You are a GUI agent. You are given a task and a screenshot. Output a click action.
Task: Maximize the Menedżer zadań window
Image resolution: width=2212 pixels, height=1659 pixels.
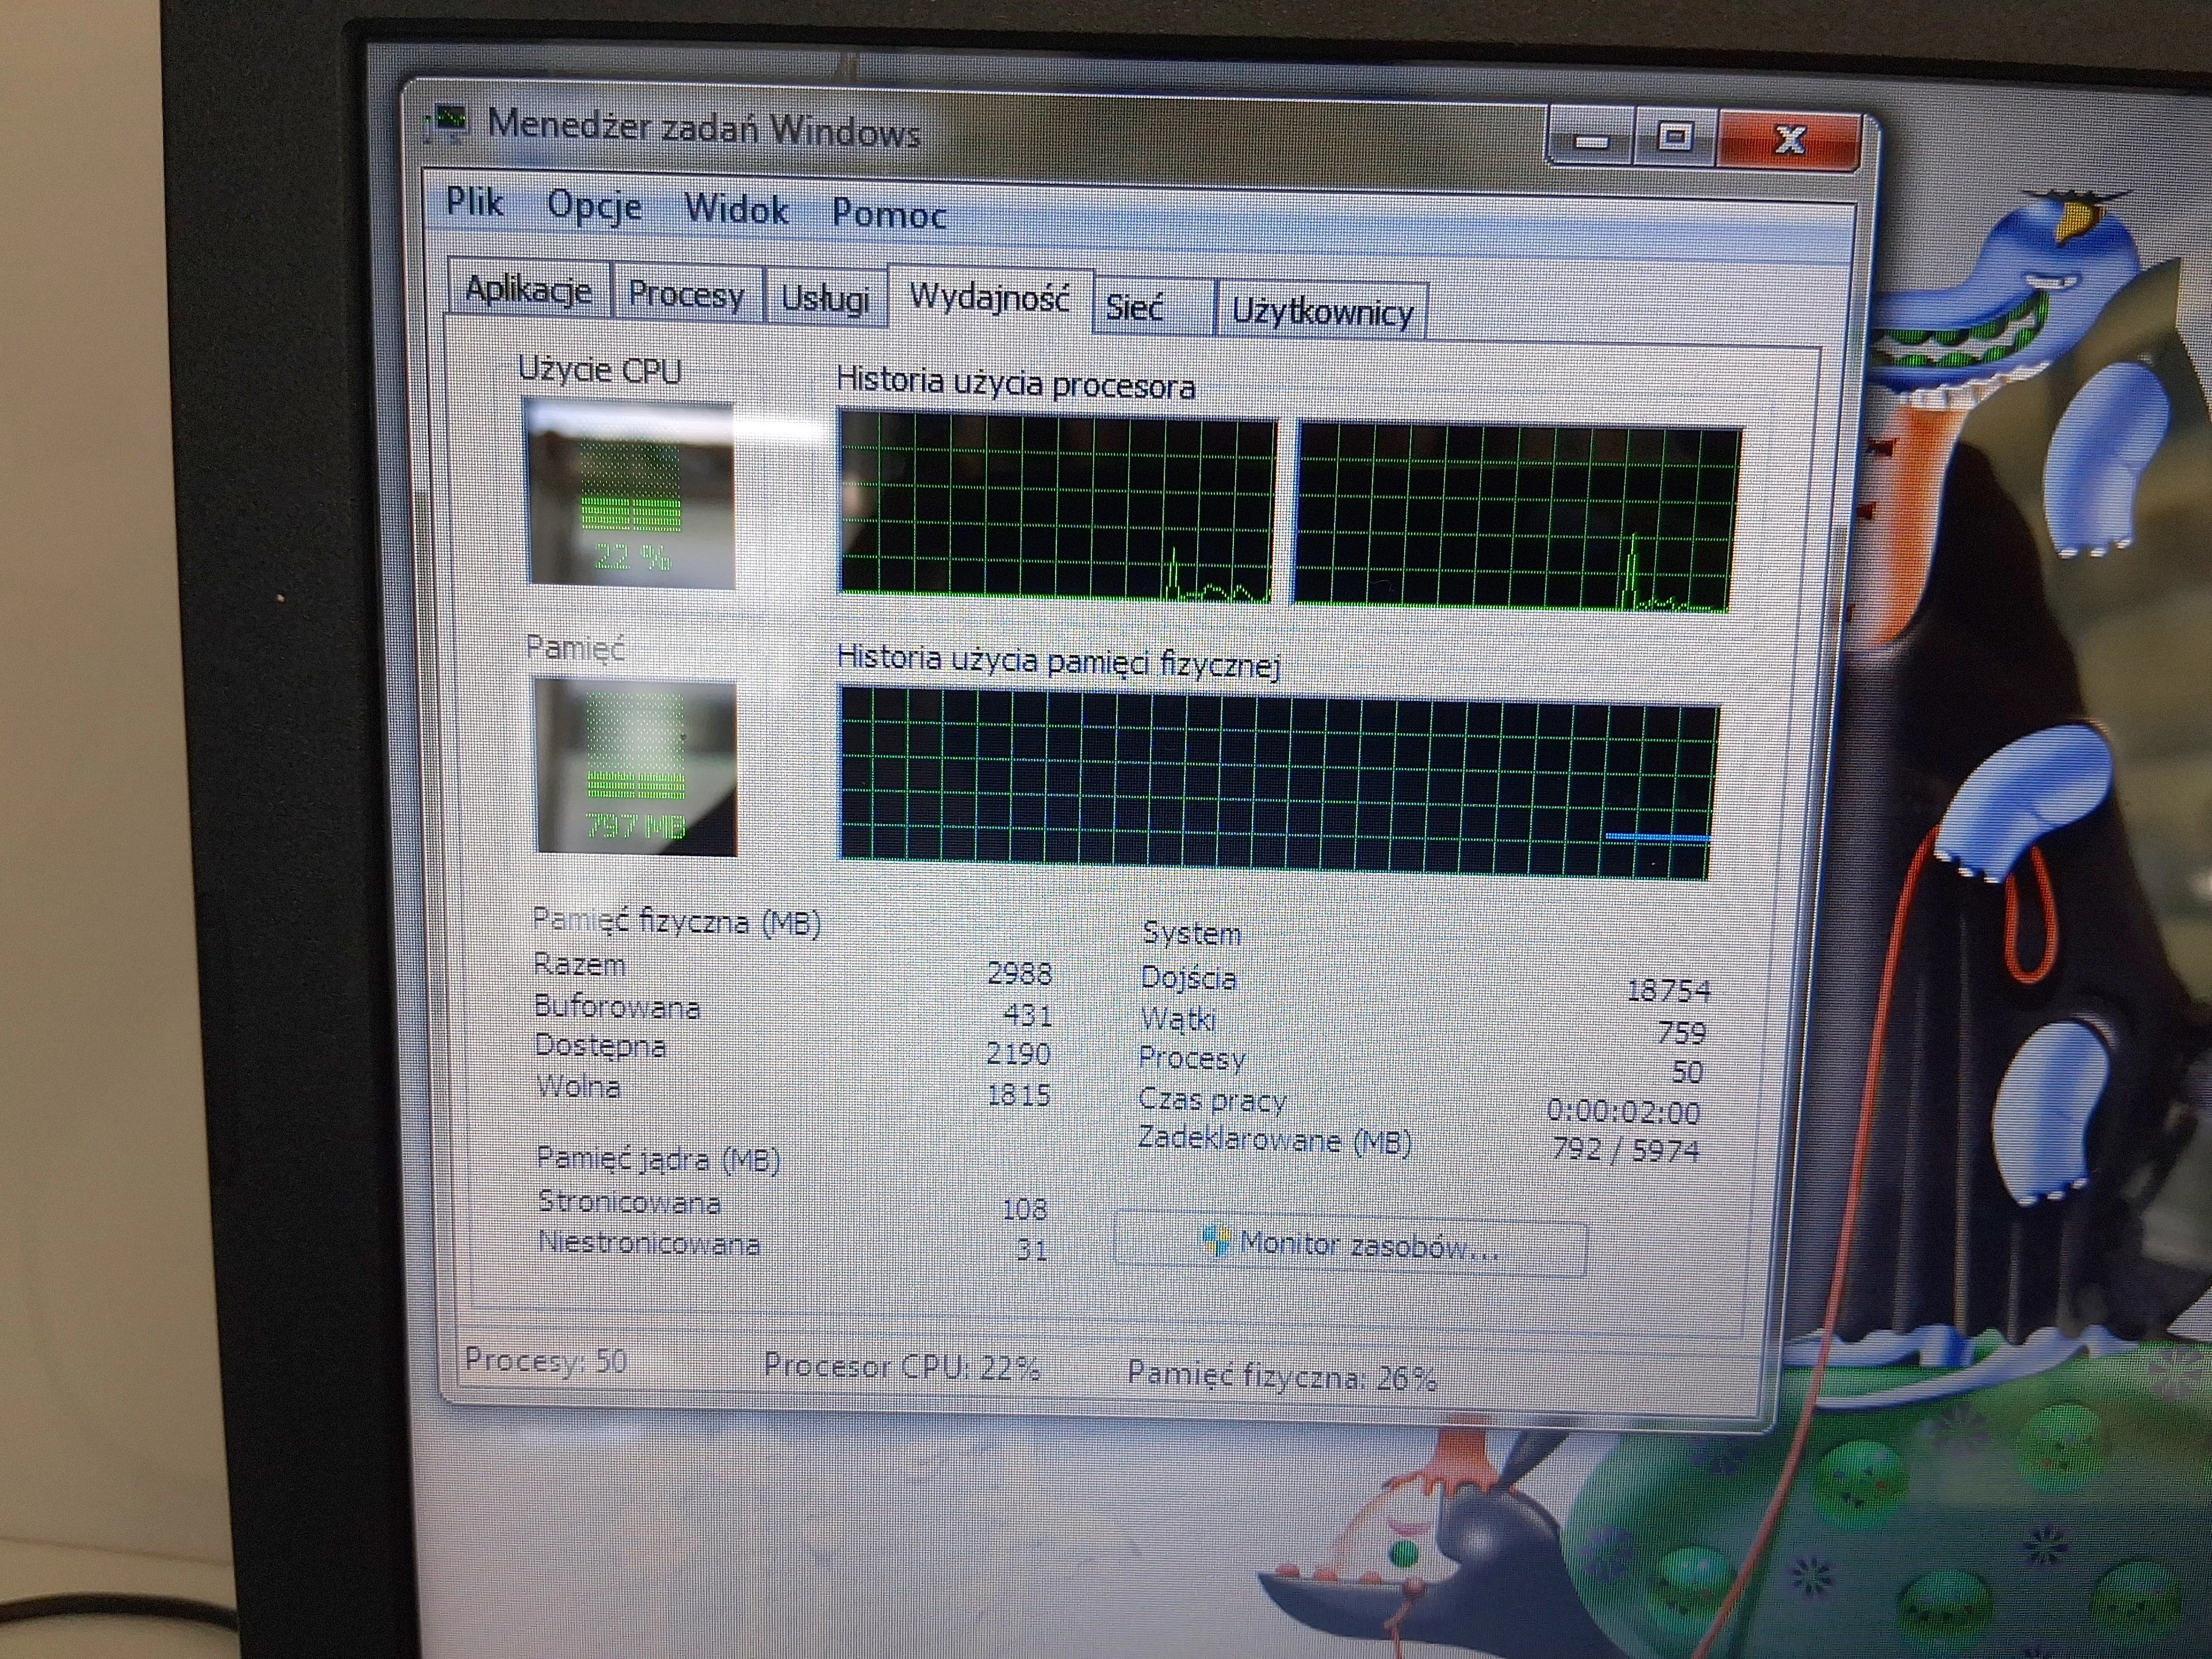click(x=1675, y=138)
